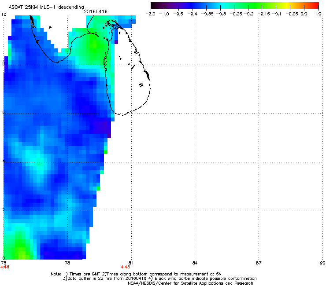The image size is (326, 286).
Task: Click the latitude label 2 on the left axis
Action: pos(4,209)
